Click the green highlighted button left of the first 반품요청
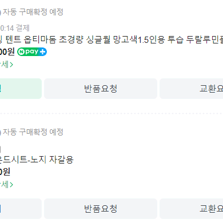Viewport: 223px width, 223px height. click(x=21, y=89)
